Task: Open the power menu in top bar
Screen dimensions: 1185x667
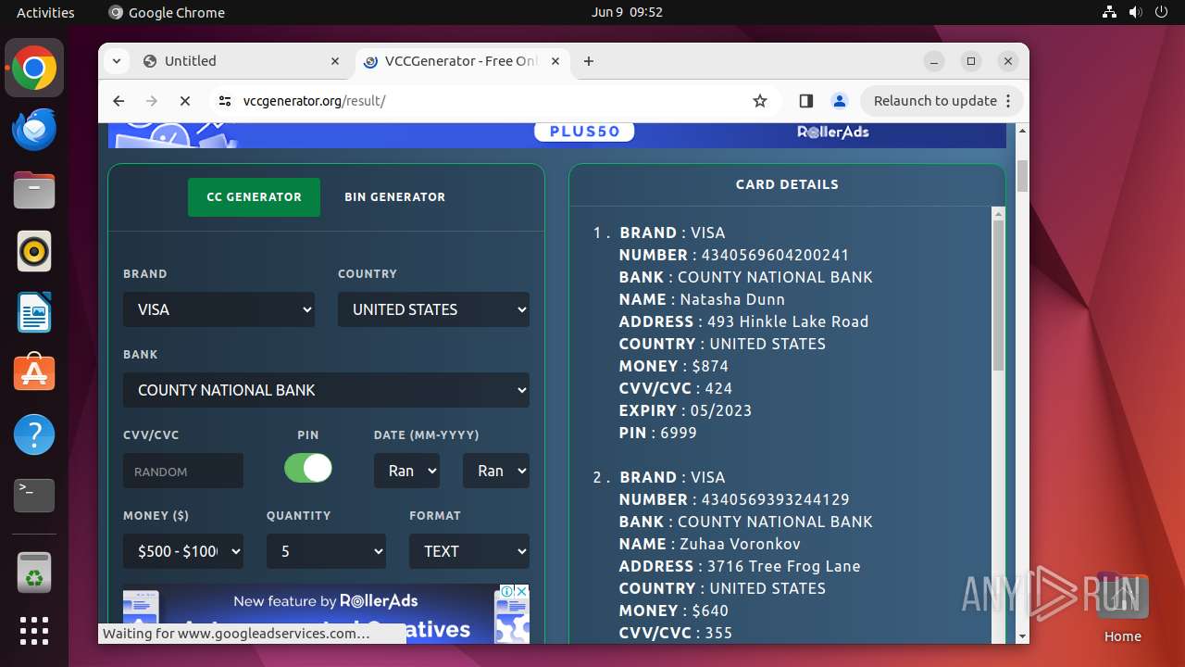Action: tap(1161, 12)
